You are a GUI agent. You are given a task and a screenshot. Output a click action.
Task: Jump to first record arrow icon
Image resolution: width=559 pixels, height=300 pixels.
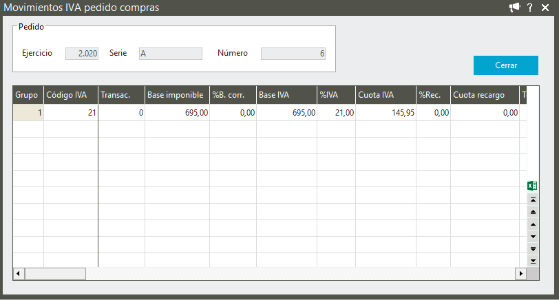(533, 200)
